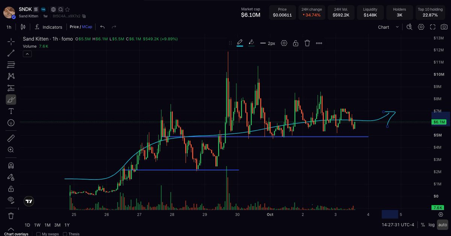Toggle percent scale mode
The image size is (451, 236).
423,225
